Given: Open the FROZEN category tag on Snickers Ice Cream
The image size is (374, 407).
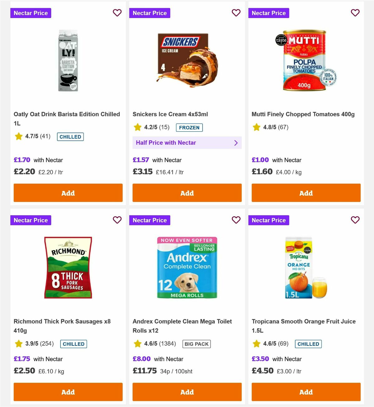Looking at the screenshot, I should tap(189, 127).
